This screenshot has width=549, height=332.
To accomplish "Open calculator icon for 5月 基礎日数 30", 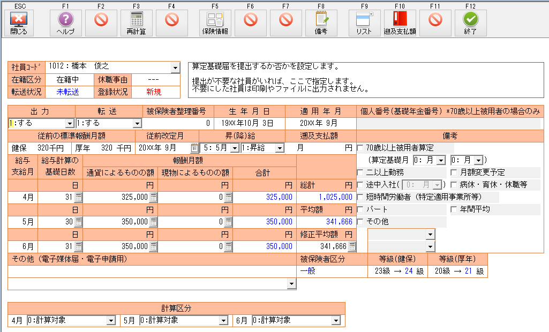I will click(x=78, y=222).
